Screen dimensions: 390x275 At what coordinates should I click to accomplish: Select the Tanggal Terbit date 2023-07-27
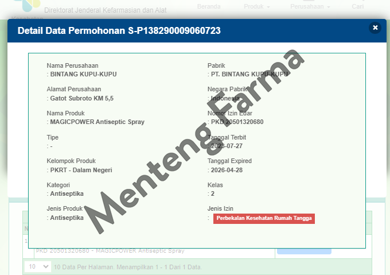[227, 146]
